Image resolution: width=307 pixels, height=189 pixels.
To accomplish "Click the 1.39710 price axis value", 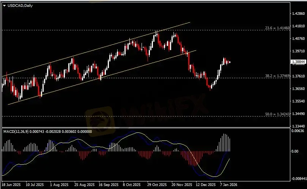I will pos(298,51).
